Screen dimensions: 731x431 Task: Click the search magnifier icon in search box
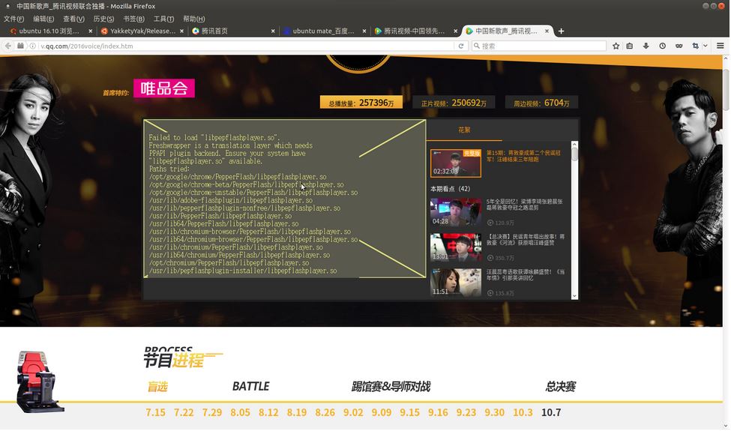476,46
